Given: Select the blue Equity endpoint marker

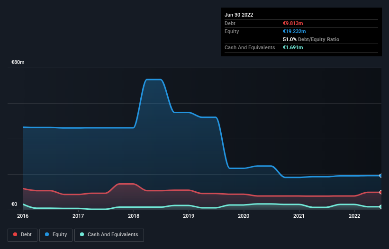Looking at the screenshot, I should (x=381, y=176).
